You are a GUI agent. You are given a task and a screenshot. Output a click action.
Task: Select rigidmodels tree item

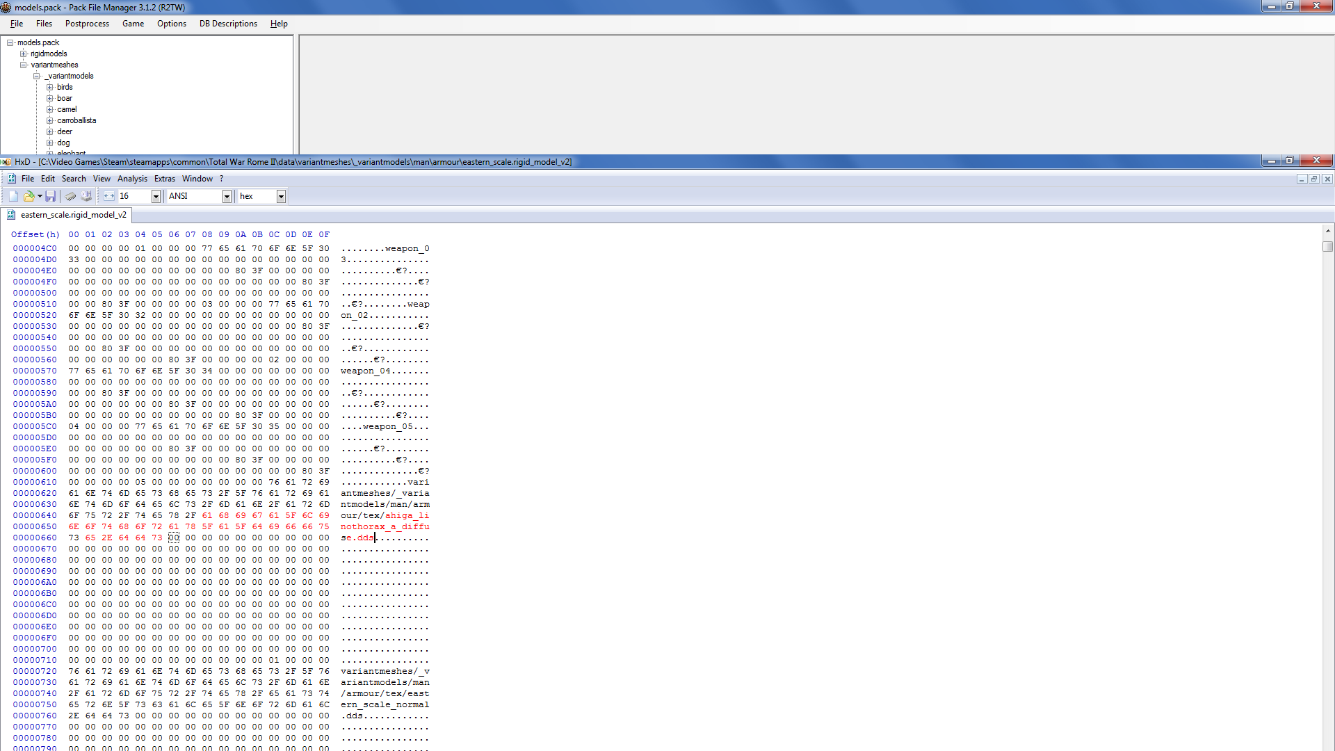49,54
